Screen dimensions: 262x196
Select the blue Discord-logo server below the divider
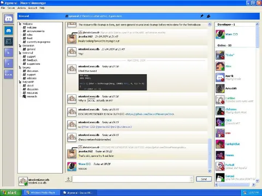pyautogui.click(x=9, y=30)
